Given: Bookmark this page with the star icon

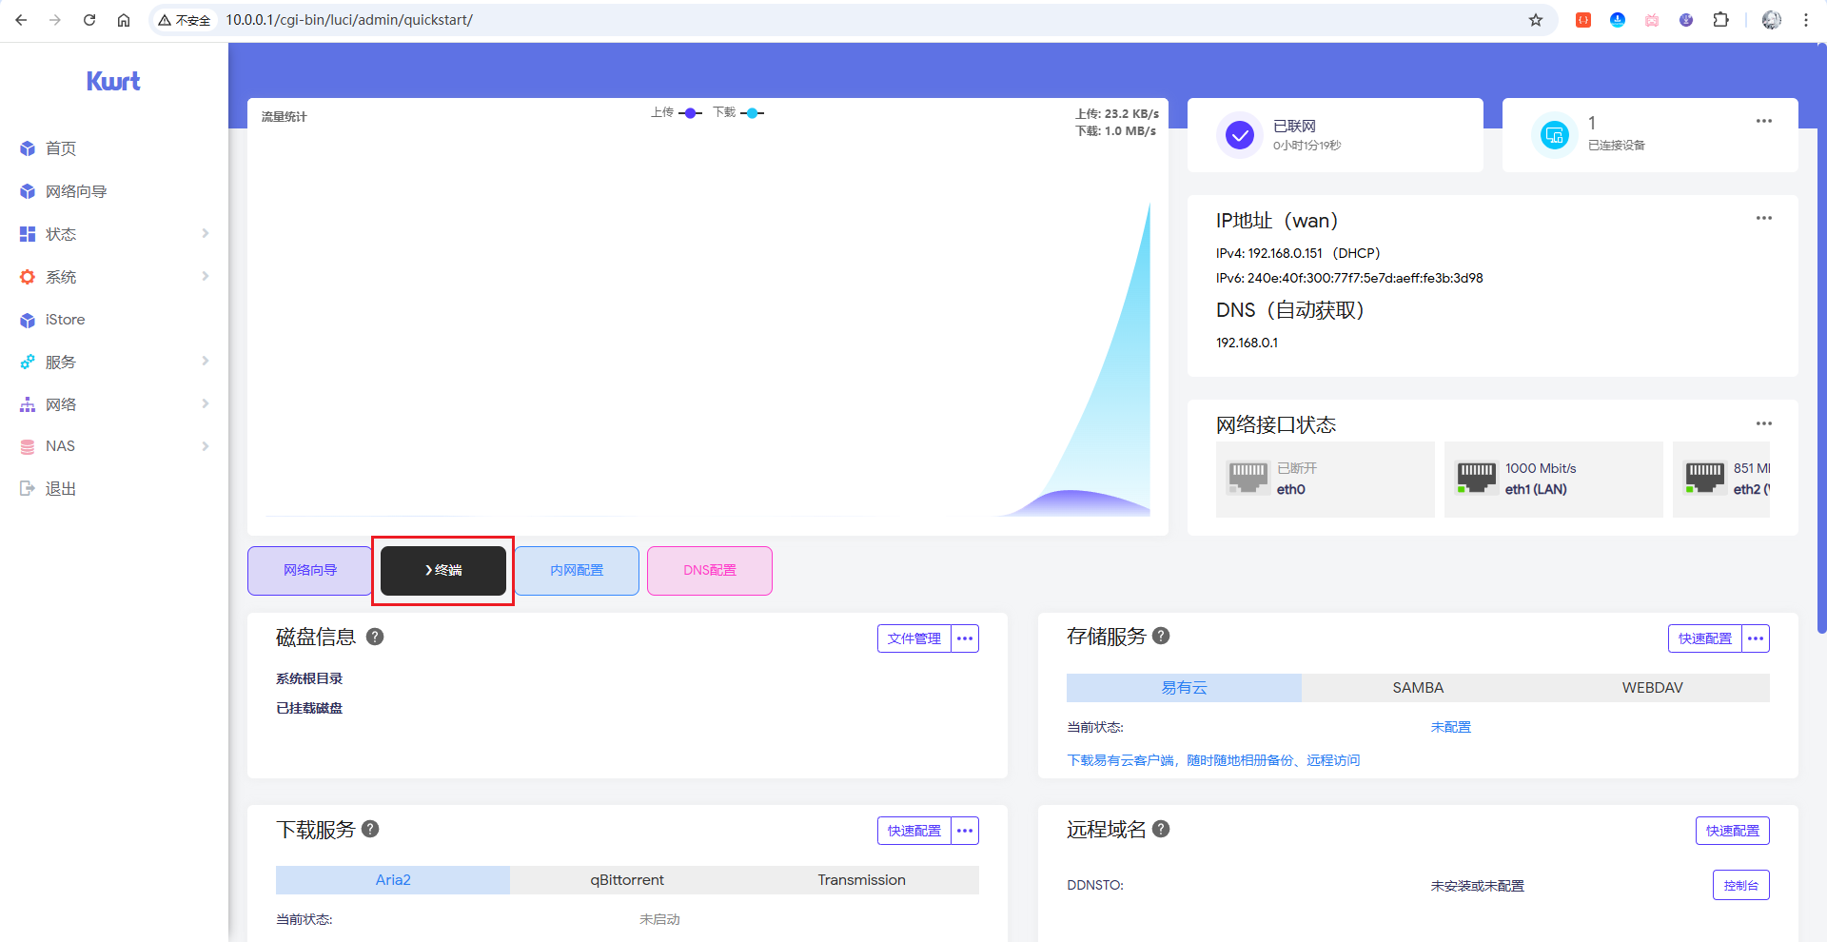Looking at the screenshot, I should coord(1535,20).
